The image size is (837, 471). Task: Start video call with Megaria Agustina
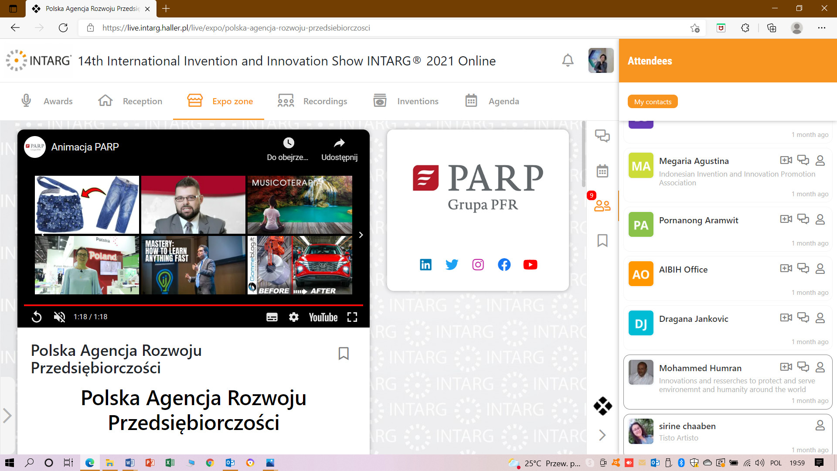click(x=786, y=160)
